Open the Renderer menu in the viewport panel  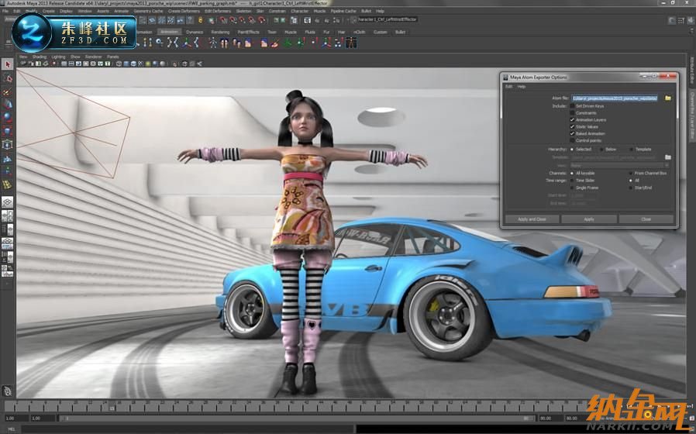93,57
